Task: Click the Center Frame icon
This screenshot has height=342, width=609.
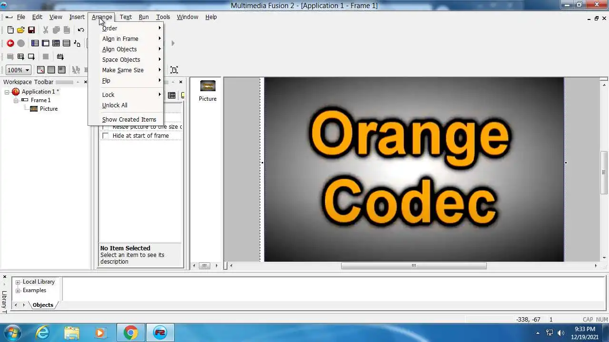Action: [x=174, y=70]
